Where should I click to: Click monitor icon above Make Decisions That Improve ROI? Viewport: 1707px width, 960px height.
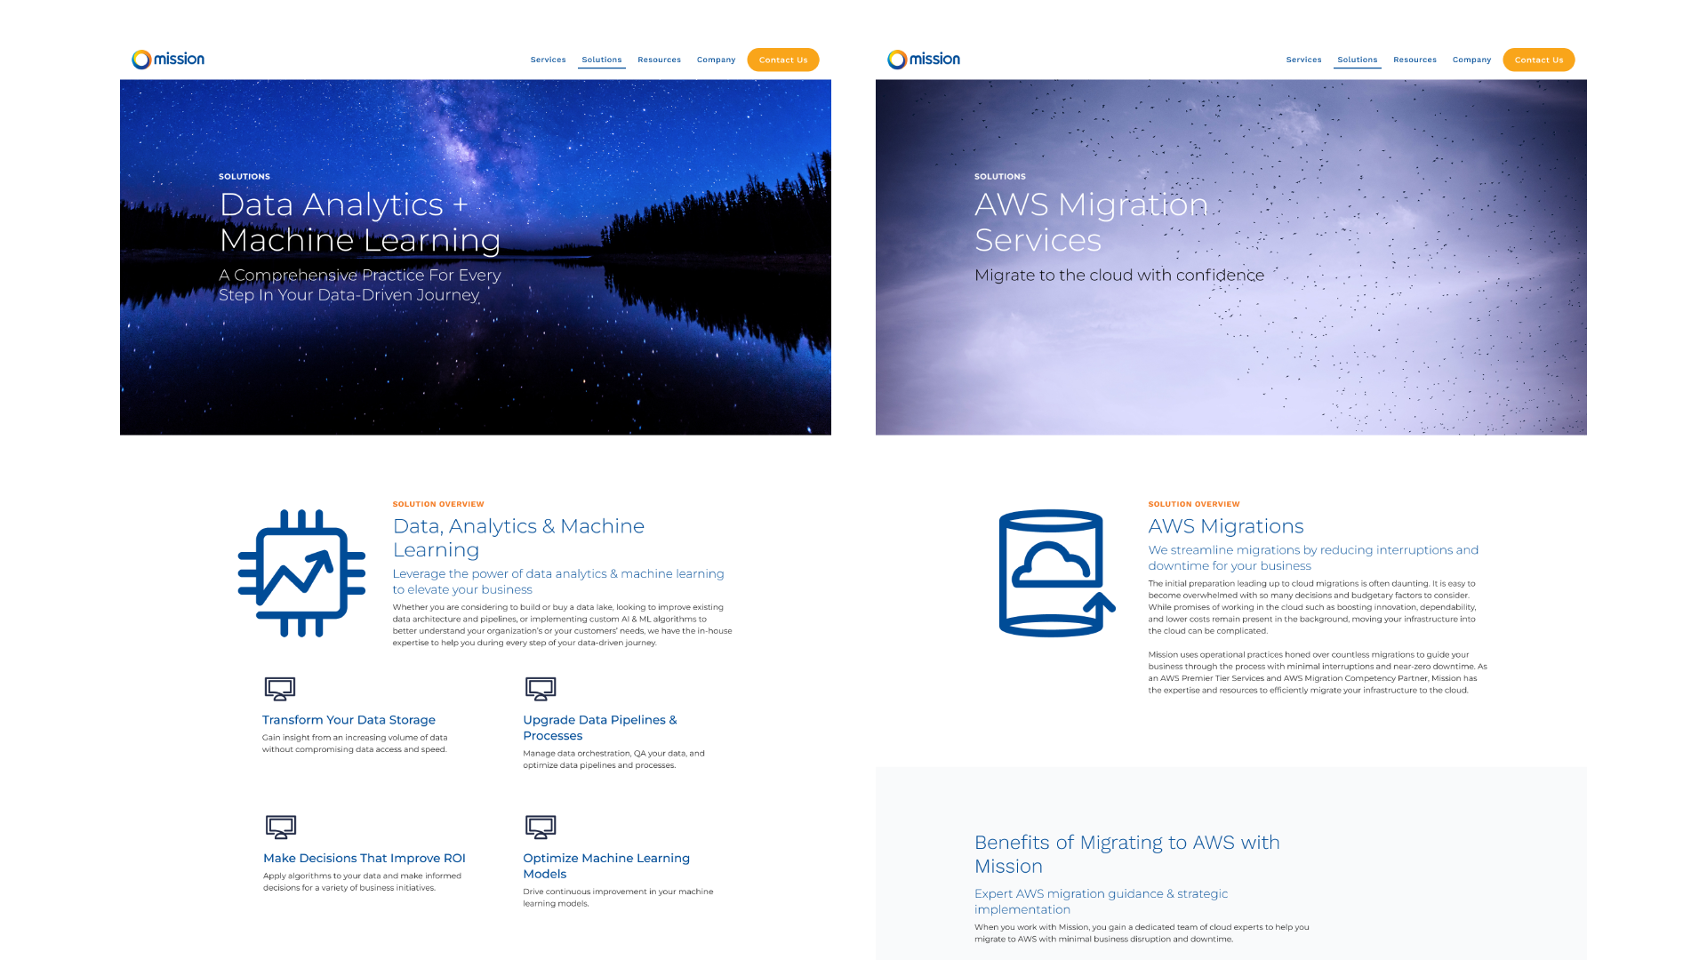pyautogui.click(x=281, y=827)
